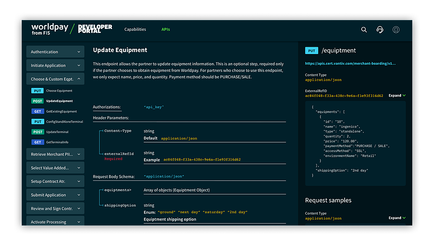Collapse the Choose & Custom Eqpt. section
Viewport: 434px width, 244px height.
point(56,79)
